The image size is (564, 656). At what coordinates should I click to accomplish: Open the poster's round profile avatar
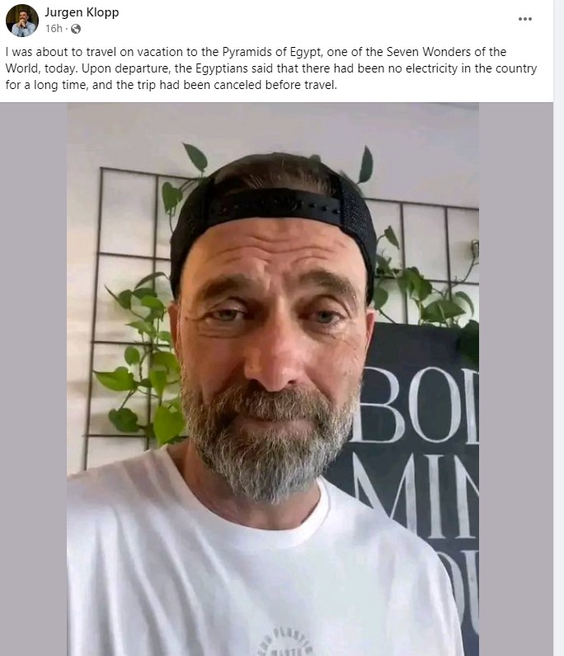[22, 21]
